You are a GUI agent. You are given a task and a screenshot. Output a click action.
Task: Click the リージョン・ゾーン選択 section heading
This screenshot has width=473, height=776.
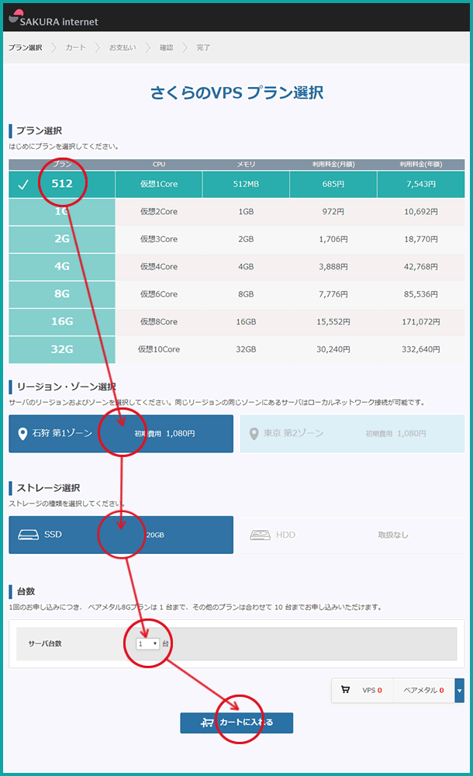(67, 387)
